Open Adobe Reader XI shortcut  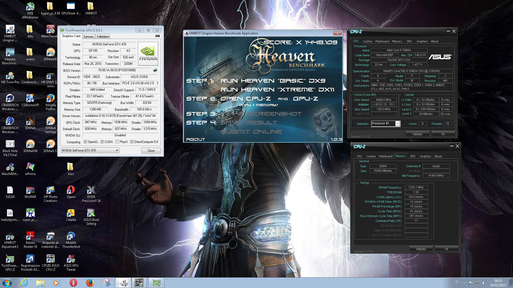click(30, 240)
